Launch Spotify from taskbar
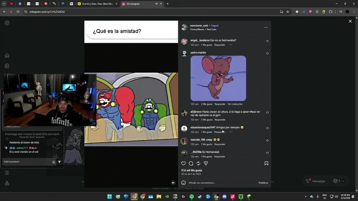This screenshot has height=201, width=358. pos(192,197)
